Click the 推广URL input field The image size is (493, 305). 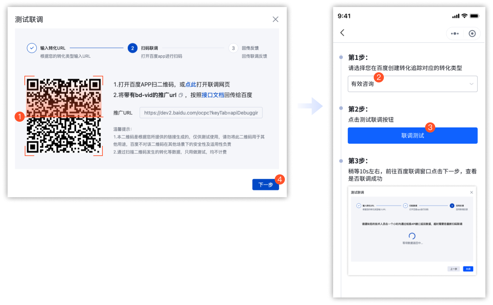coord(201,113)
